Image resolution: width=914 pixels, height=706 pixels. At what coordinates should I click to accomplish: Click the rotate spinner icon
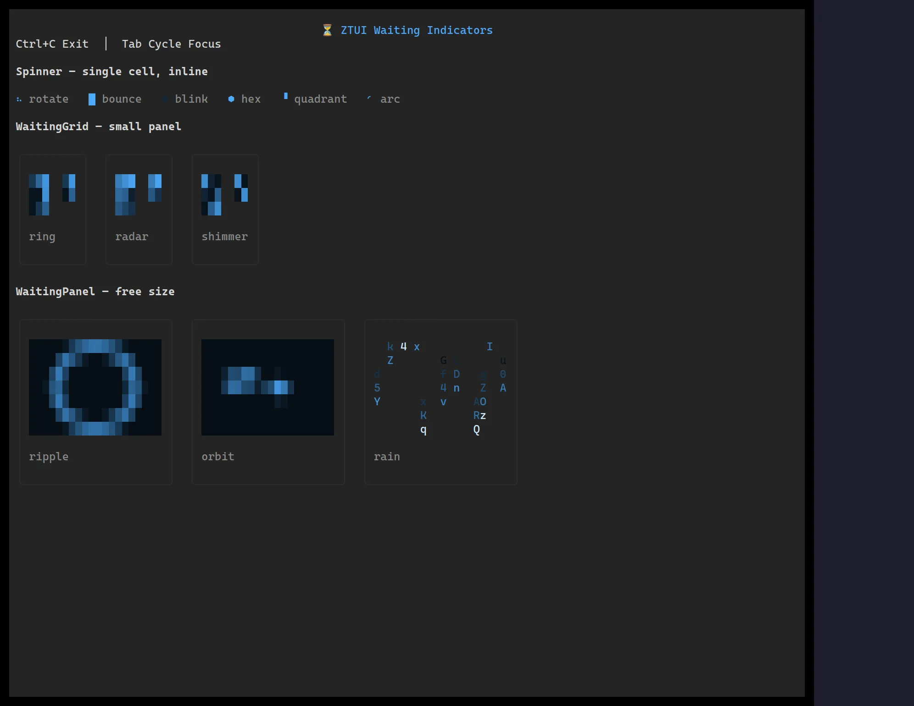[x=19, y=99]
